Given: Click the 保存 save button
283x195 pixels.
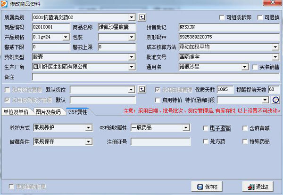Looking at the screenshot, I should (207, 187).
